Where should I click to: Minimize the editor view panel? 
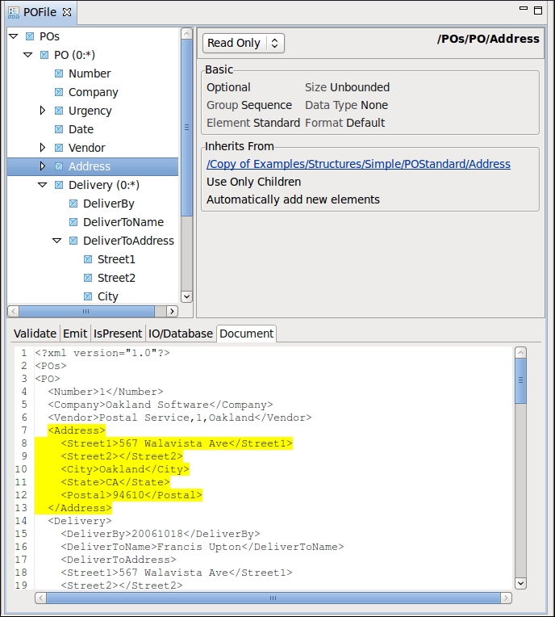coord(524,8)
